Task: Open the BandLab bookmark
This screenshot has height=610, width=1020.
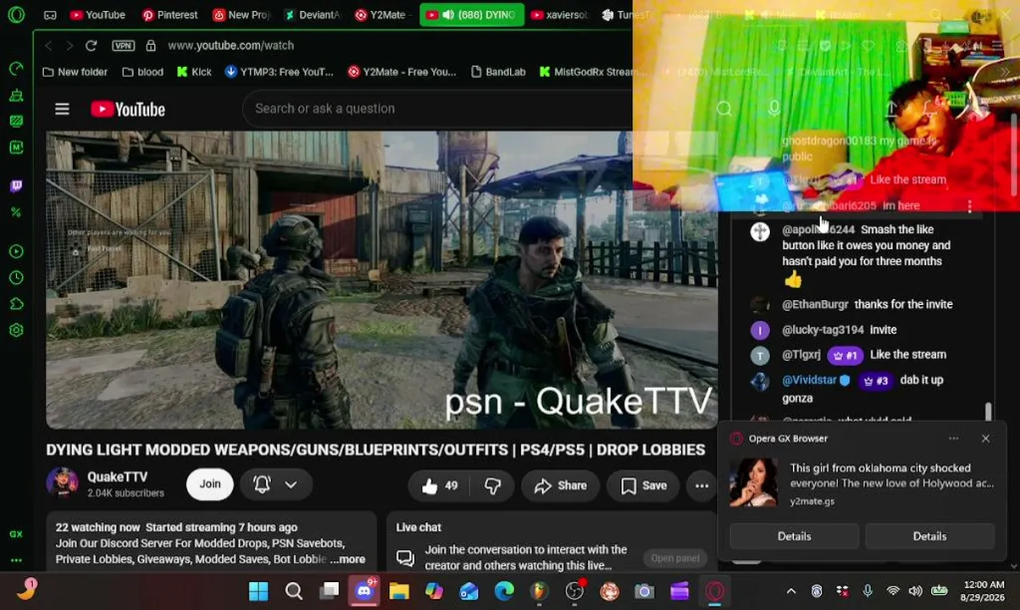Action: coord(497,72)
